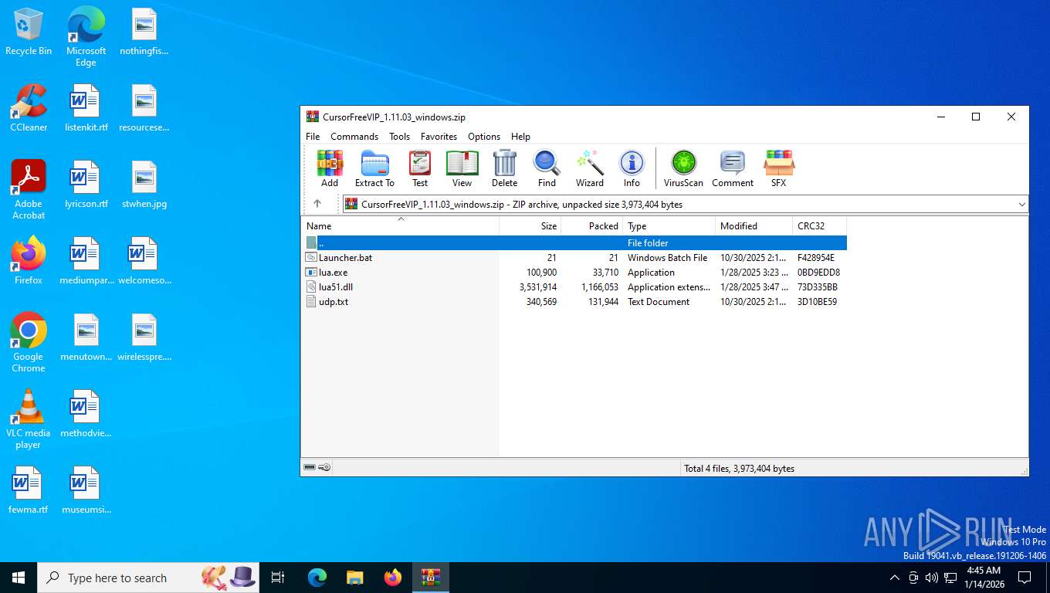Select the parent folder '..' row
The image size is (1050, 593).
(x=574, y=243)
